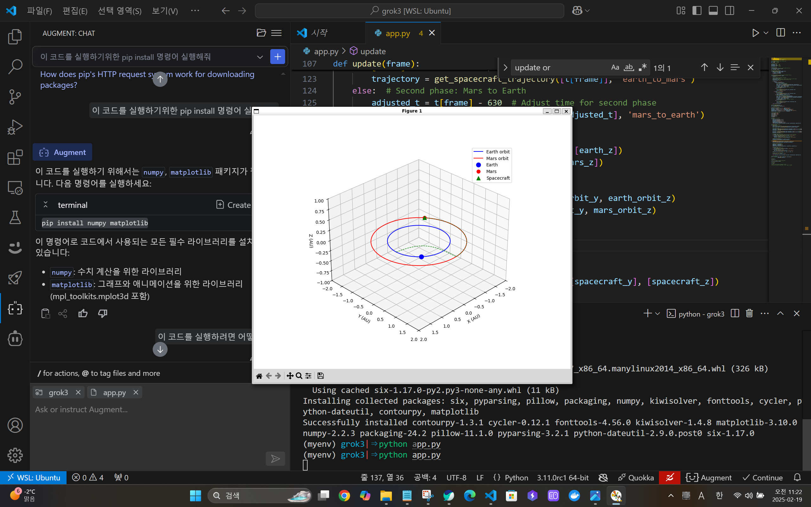Screen dimensions: 811x507
Task: Open the Explorer view in activity bar
Action: pyautogui.click(x=15, y=36)
